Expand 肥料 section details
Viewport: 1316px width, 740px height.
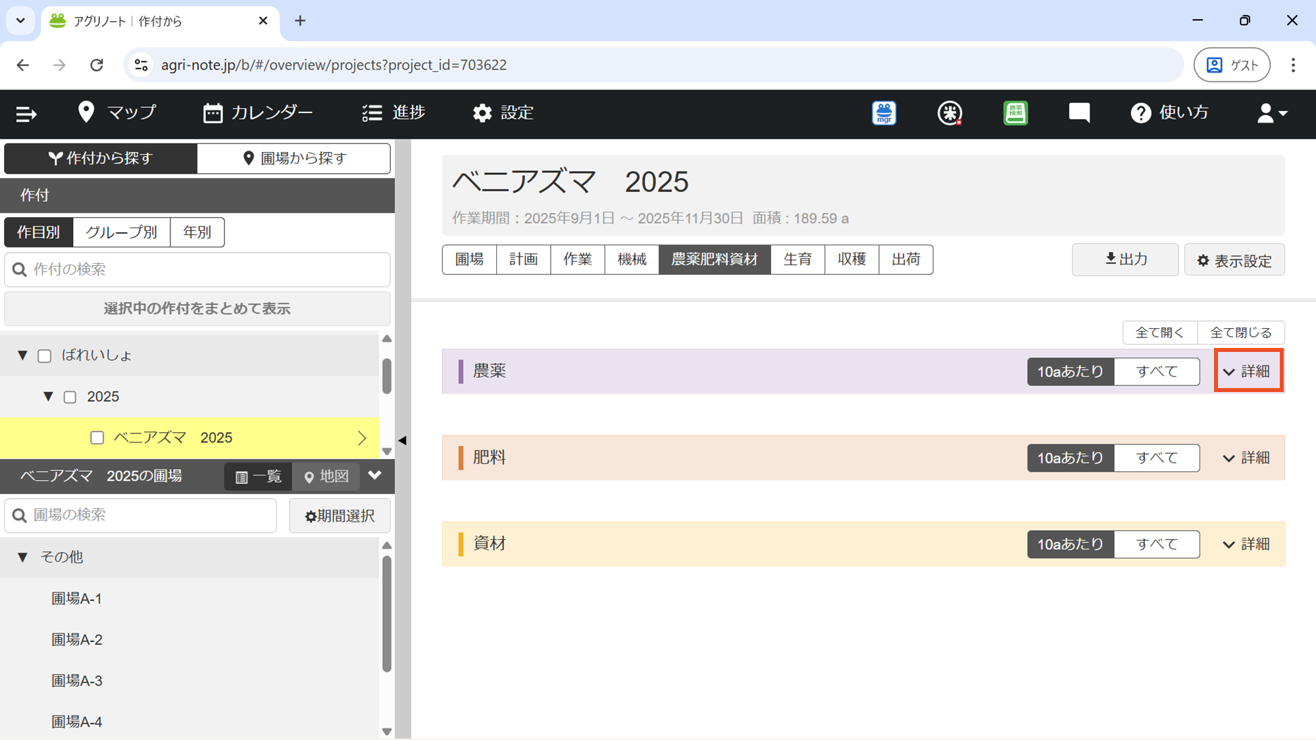coord(1248,458)
